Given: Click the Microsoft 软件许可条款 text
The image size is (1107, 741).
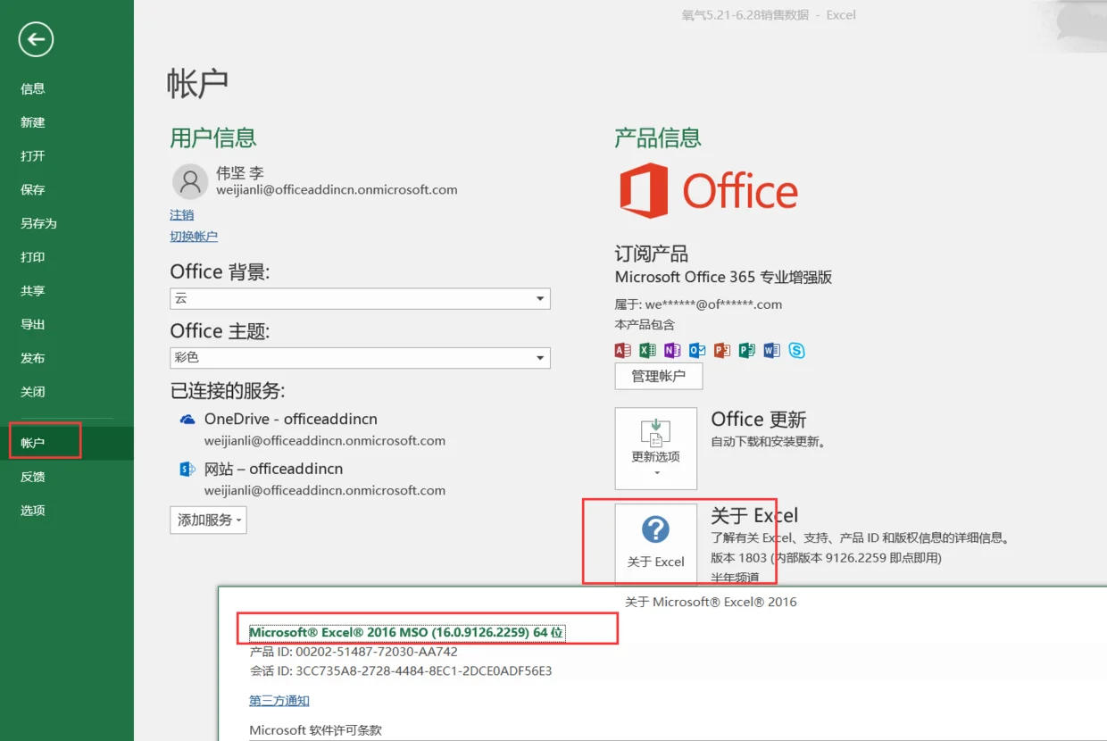Looking at the screenshot, I should click(x=315, y=730).
